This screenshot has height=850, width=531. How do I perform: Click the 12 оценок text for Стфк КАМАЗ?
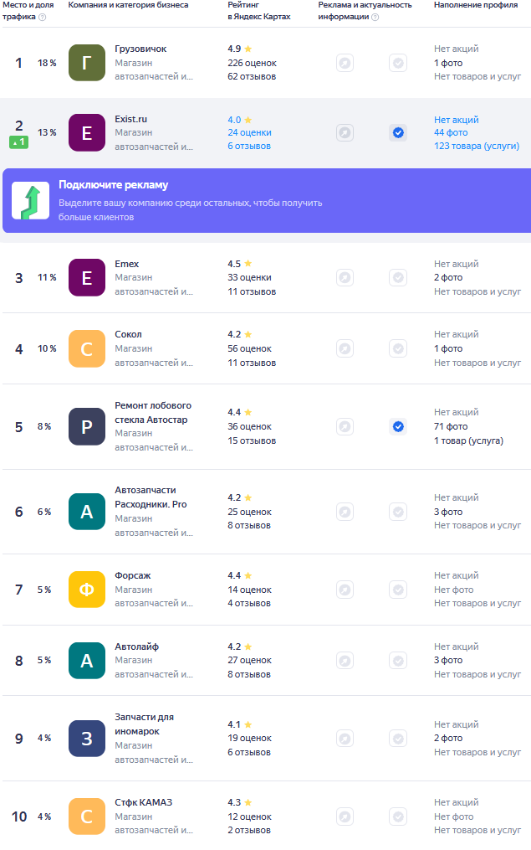click(249, 817)
